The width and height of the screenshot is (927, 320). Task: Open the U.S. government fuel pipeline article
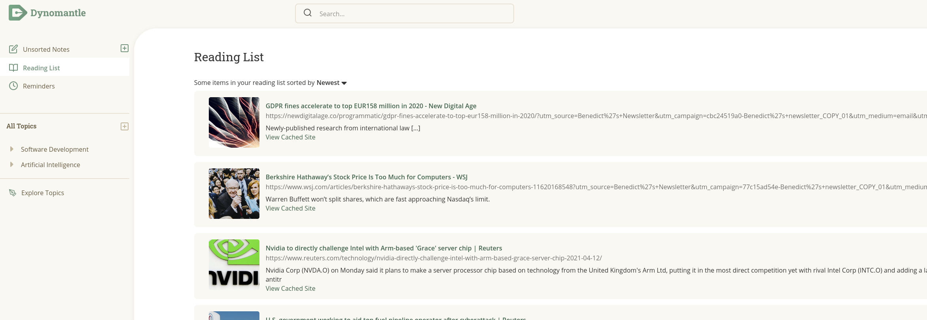click(x=395, y=318)
